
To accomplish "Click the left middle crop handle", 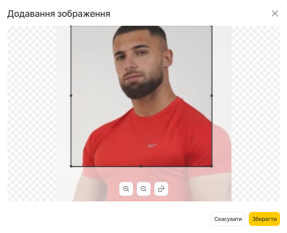I will click(71, 96).
